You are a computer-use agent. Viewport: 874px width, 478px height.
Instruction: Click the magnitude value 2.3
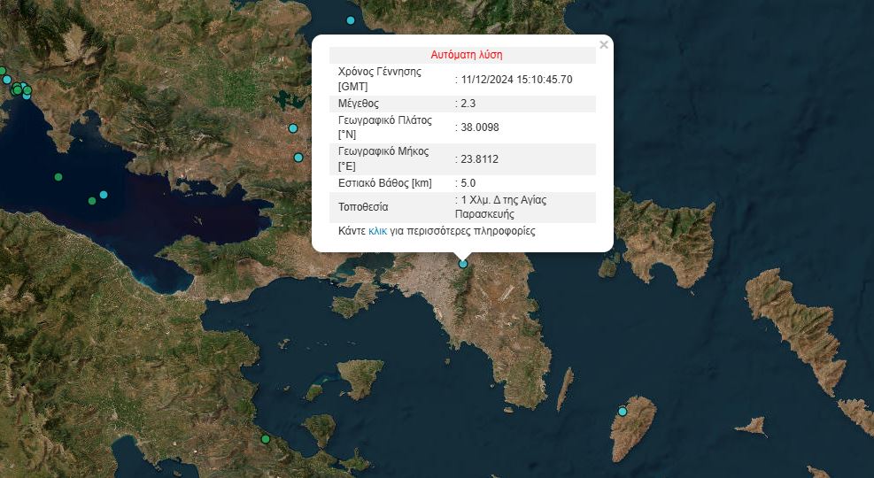point(468,104)
